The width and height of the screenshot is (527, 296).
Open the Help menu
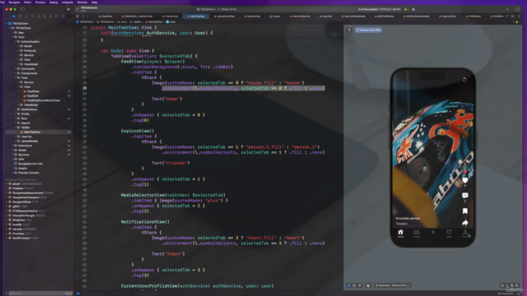point(94,2)
